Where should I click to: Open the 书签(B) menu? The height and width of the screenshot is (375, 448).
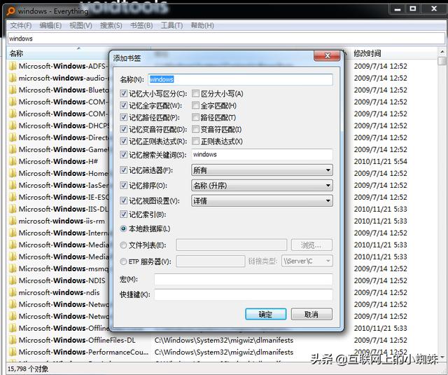click(x=141, y=26)
